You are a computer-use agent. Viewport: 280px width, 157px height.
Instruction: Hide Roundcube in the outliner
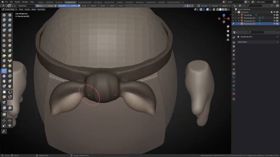click(274, 15)
